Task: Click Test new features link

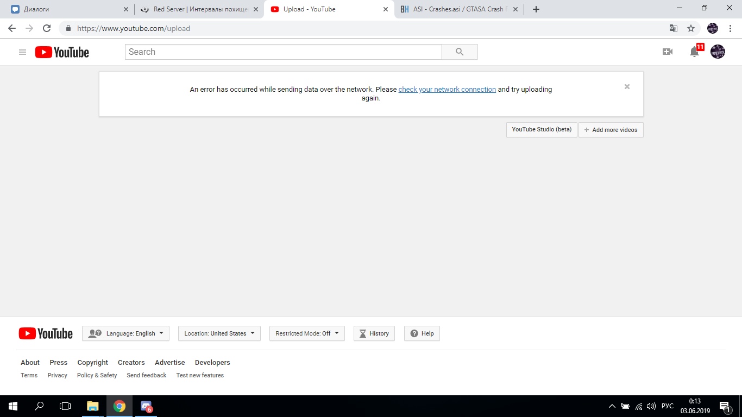Action: (200, 375)
